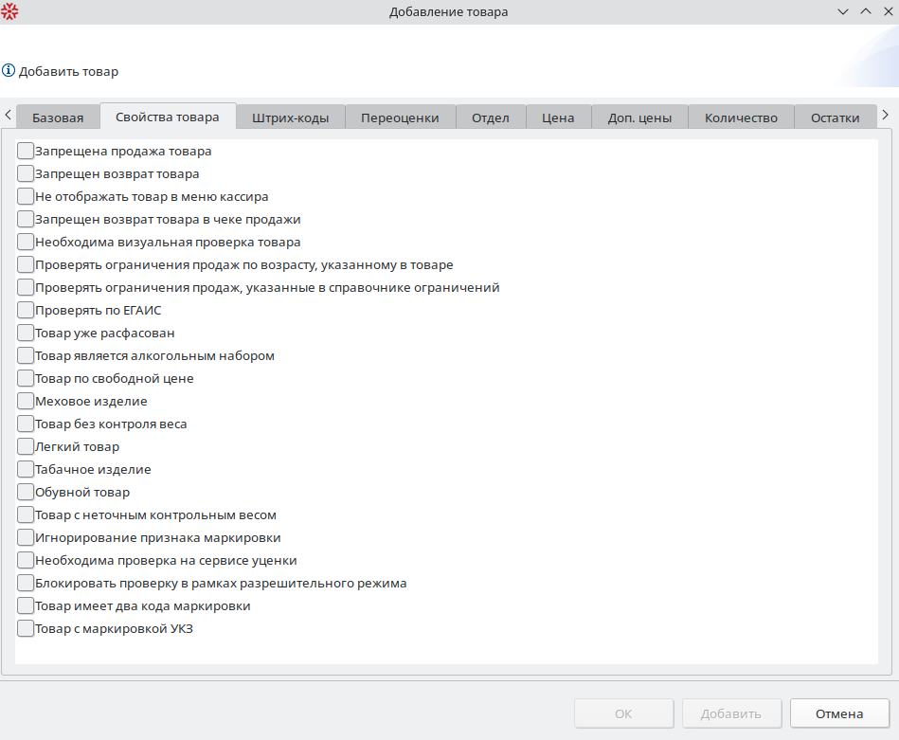Image resolution: width=899 pixels, height=740 pixels.
Task: Check Товар уже расфасован box
Action: tap(26, 333)
